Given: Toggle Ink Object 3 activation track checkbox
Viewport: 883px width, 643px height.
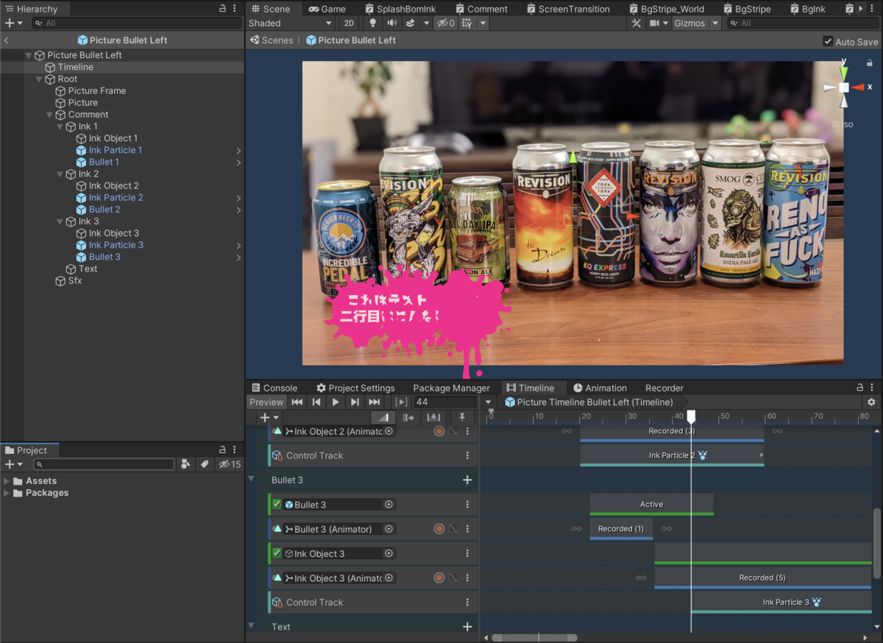Looking at the screenshot, I should point(277,553).
